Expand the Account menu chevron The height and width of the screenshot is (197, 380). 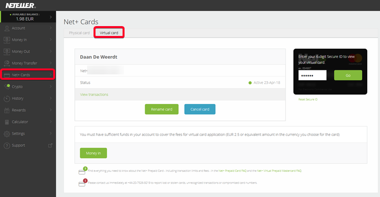pos(51,28)
